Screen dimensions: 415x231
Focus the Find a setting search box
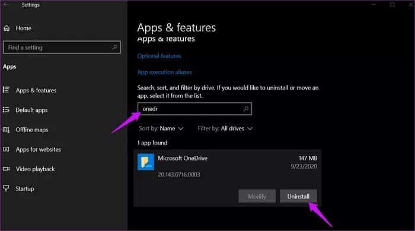[x=62, y=47]
